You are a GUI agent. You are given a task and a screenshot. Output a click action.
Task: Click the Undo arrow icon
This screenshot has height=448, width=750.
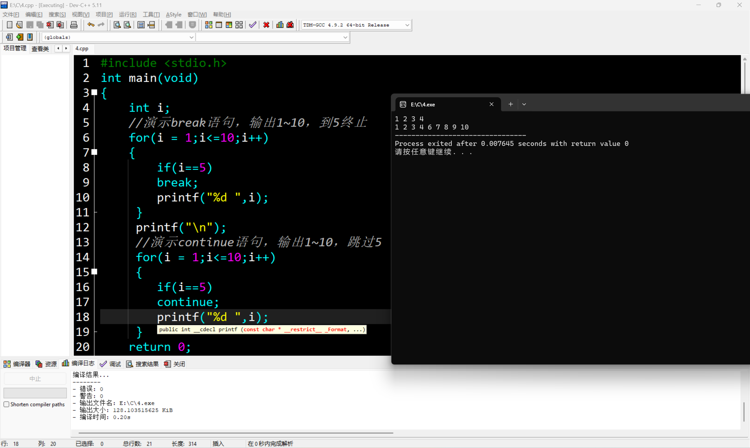click(x=91, y=25)
